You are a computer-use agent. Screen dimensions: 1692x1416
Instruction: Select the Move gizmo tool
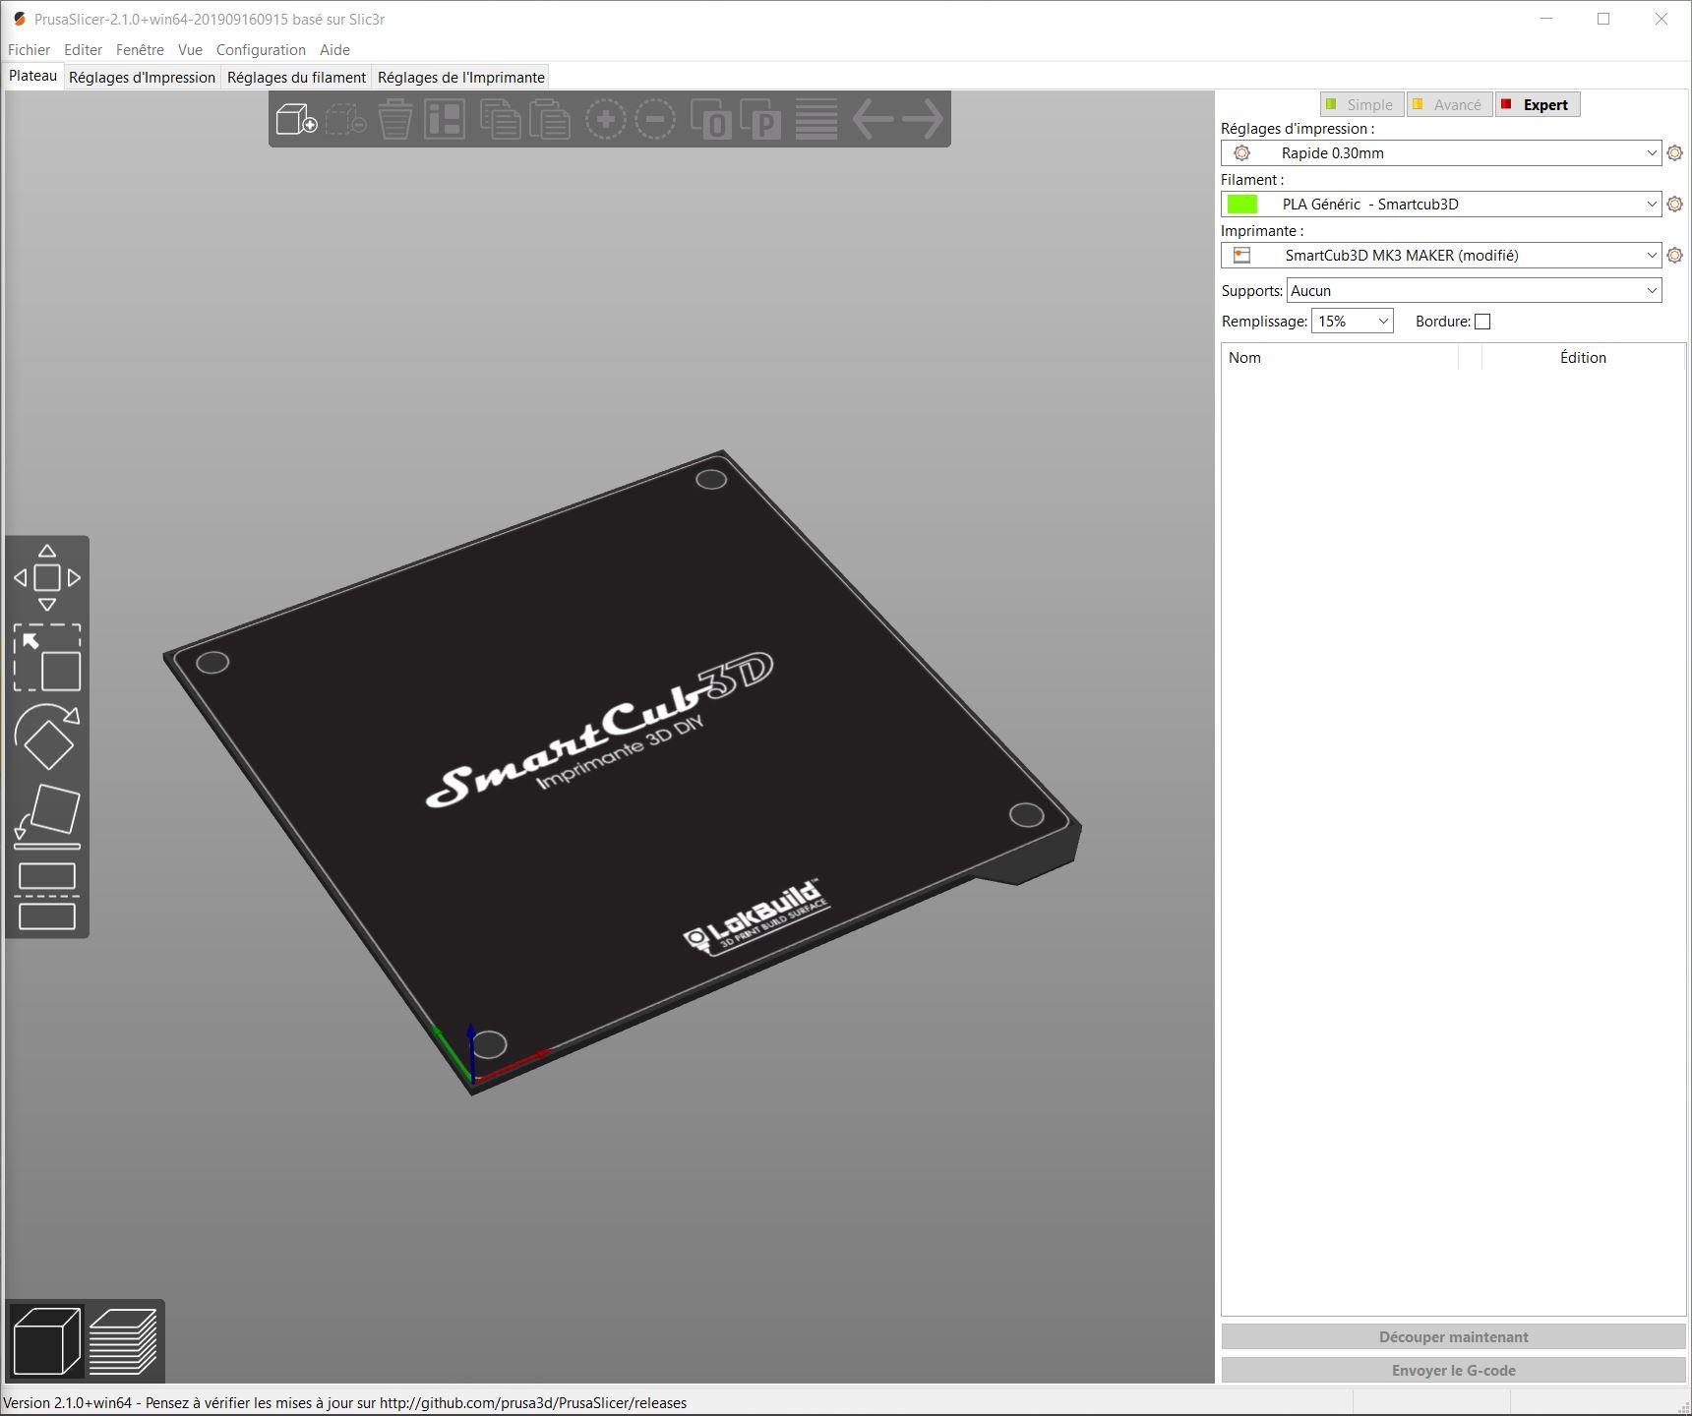(x=47, y=578)
